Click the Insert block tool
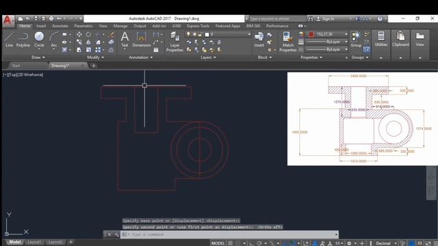 click(259, 40)
